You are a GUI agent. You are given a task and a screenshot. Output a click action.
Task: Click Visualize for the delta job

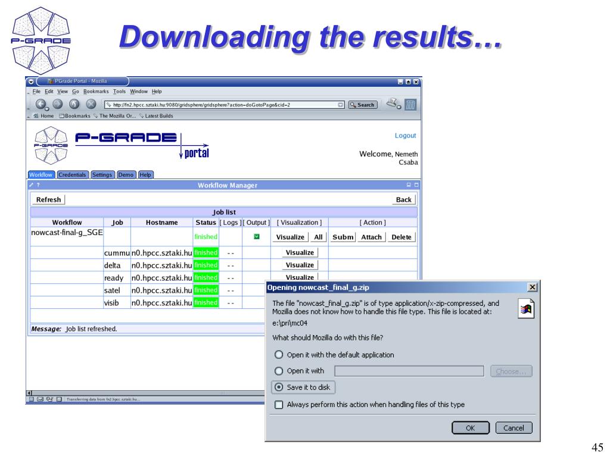(x=300, y=265)
